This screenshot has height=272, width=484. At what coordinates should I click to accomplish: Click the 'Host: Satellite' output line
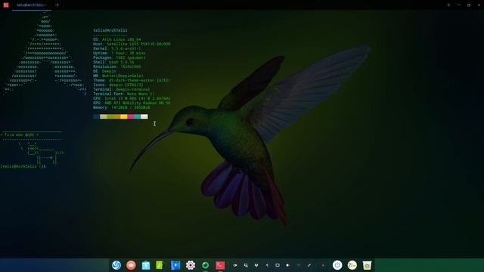tap(132, 44)
